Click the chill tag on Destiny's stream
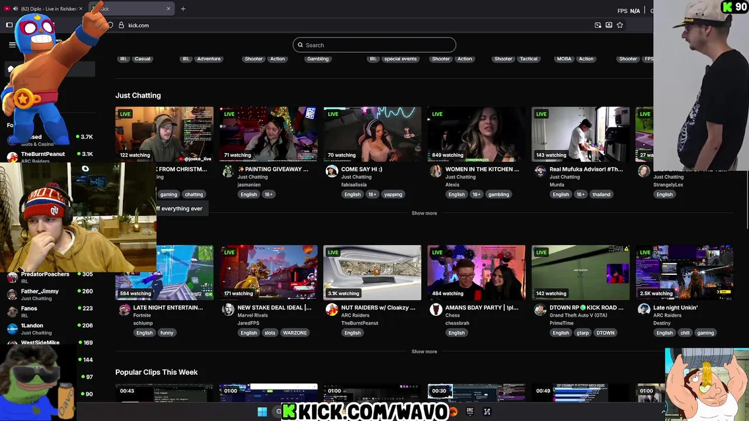Image resolution: width=749 pixels, height=421 pixels. coord(685,333)
